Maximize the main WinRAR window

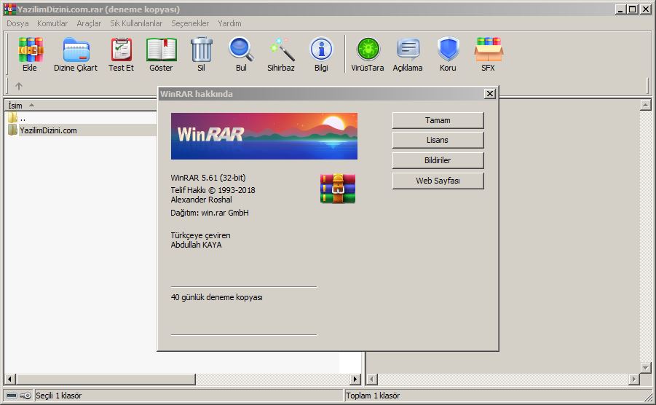(633, 9)
